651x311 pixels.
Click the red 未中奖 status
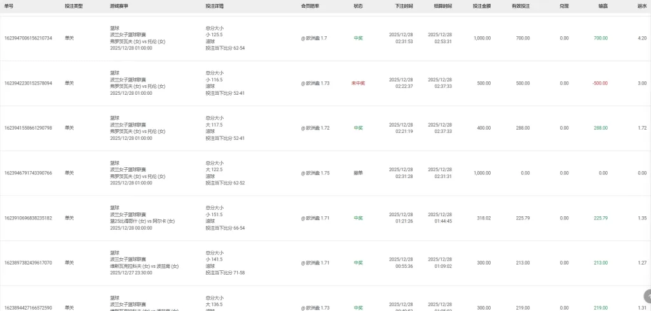pyautogui.click(x=359, y=83)
